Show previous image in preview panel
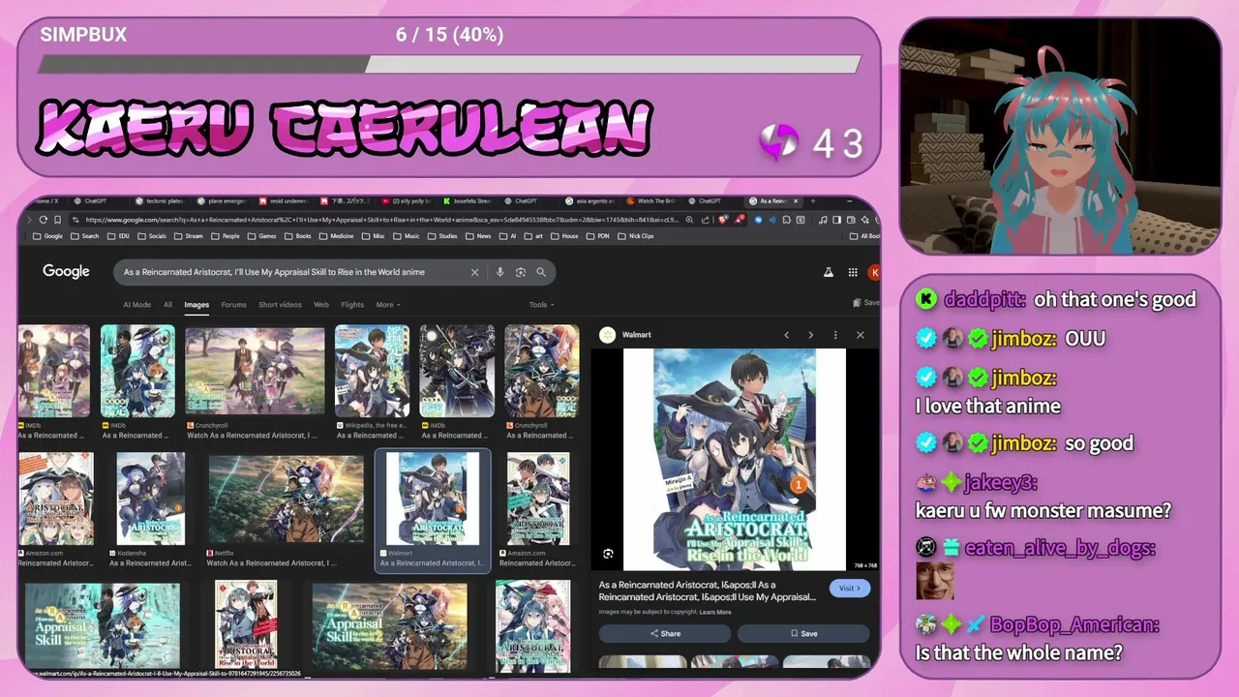The width and height of the screenshot is (1239, 697). [x=786, y=335]
